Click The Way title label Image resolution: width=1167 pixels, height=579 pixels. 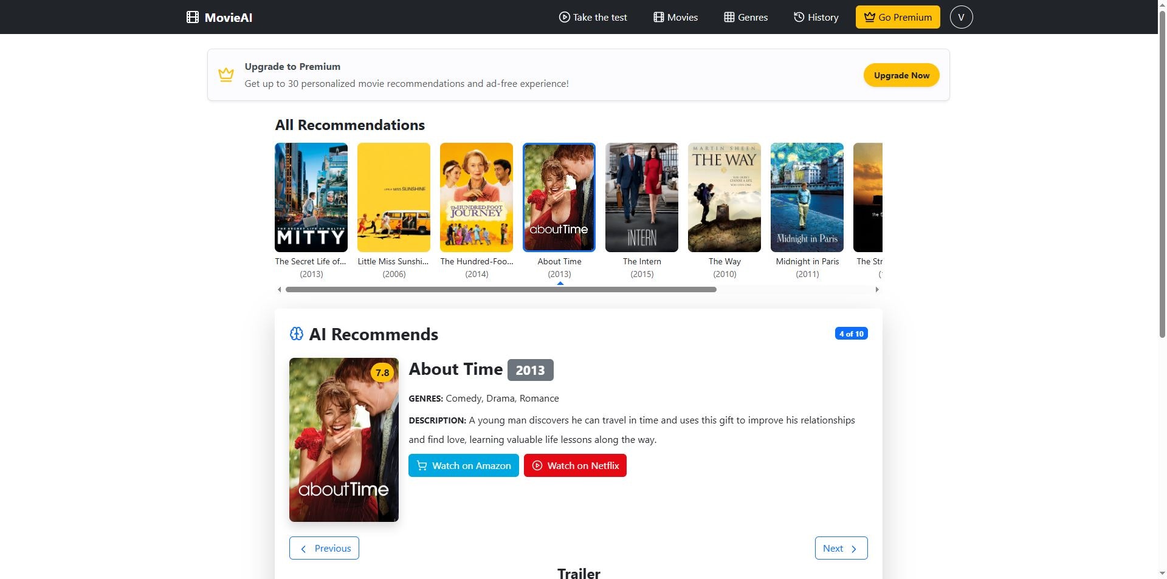(725, 261)
